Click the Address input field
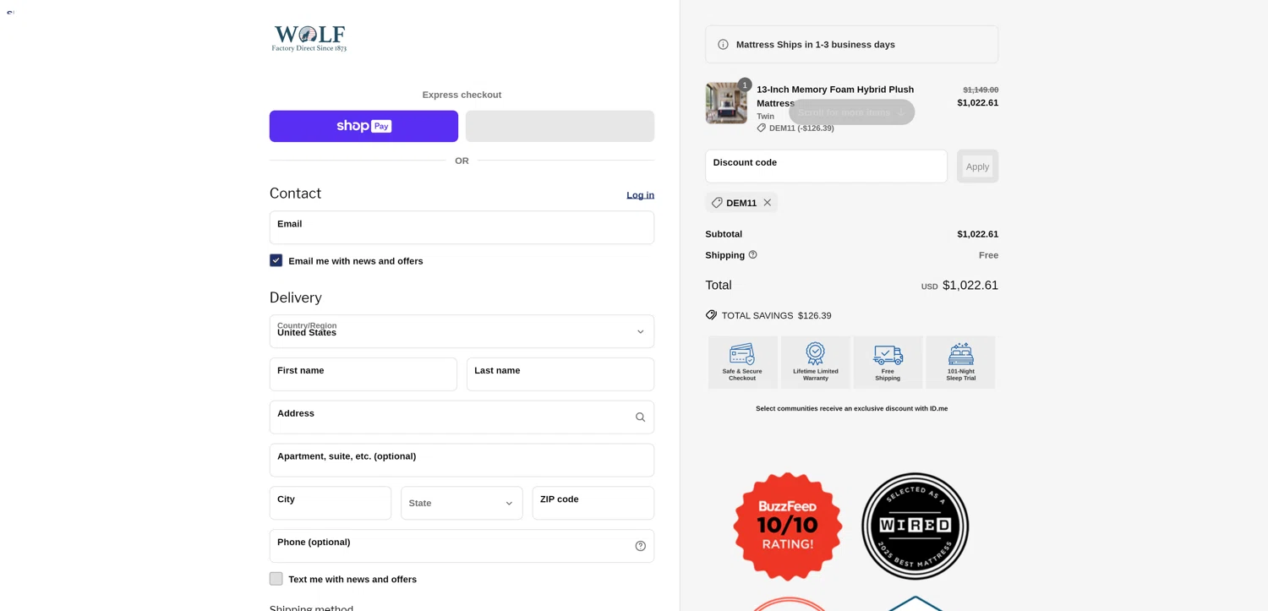Screen dimensions: 1268x611 [462, 417]
